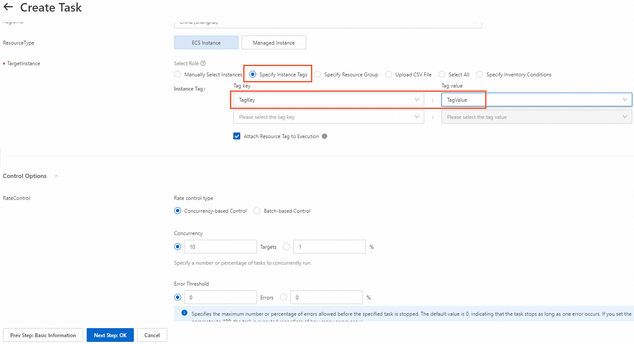Expand the empty tag key selector
634x344 pixels.
point(328,117)
